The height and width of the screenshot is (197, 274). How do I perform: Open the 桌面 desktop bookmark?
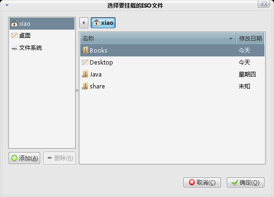42,35
